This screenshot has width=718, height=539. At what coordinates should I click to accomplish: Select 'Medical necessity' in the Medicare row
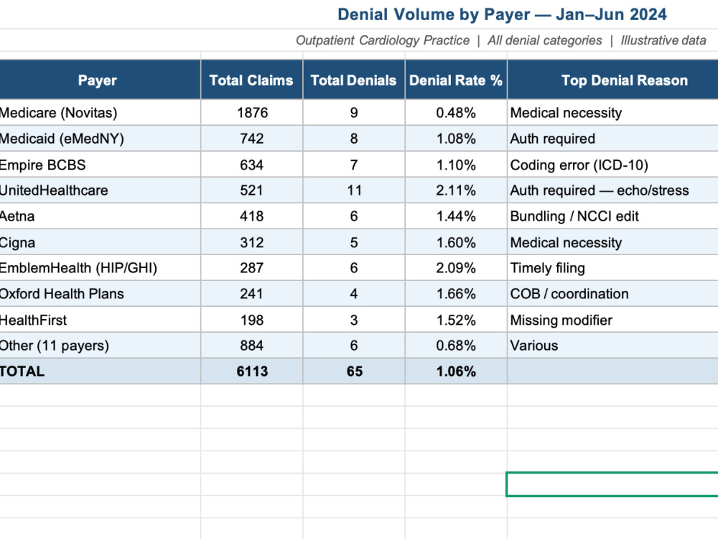612,113
